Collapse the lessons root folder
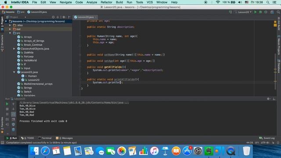The height and width of the screenshot is (158, 281). pyautogui.click(x=6, y=22)
